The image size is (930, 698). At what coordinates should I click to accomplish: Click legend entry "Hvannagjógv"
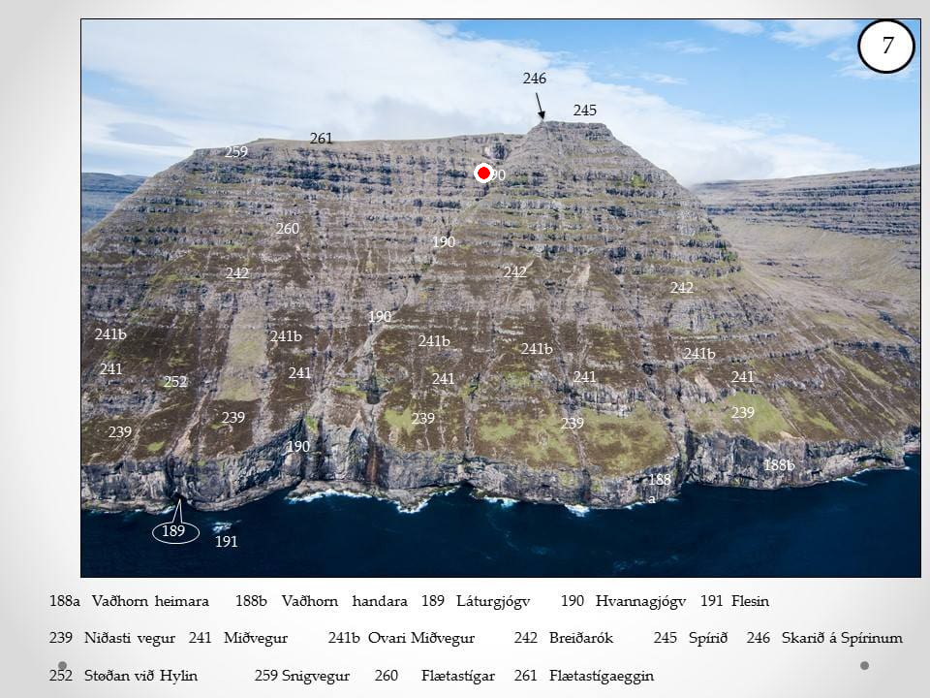pos(640,601)
